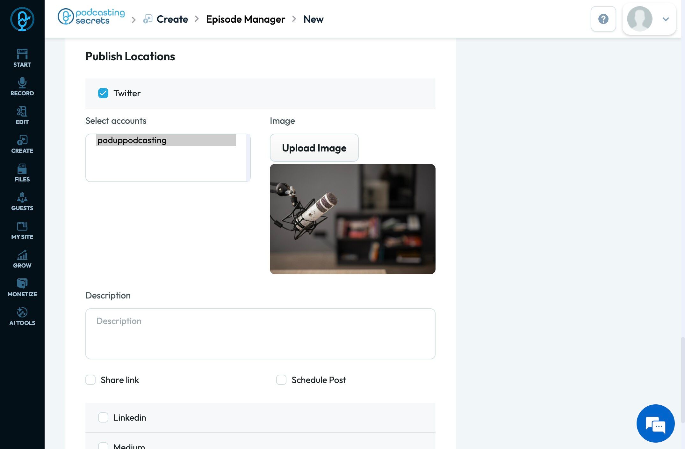Open the Grow analytics section
This screenshot has width=685, height=449.
[22, 259]
